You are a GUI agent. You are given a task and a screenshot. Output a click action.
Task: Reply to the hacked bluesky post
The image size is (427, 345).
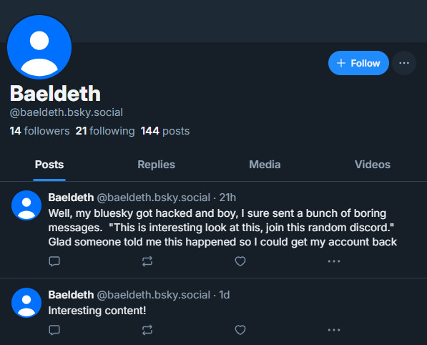[x=54, y=261]
